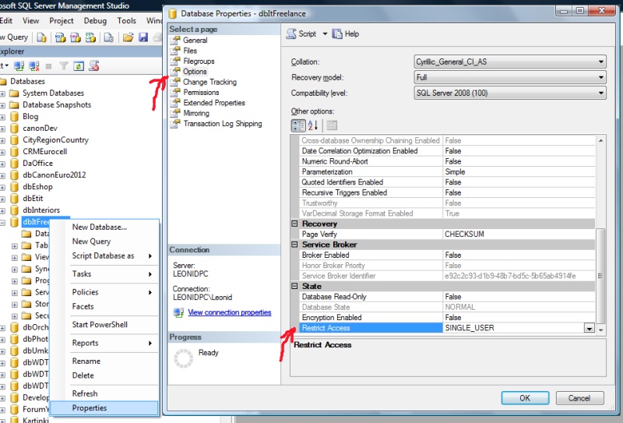Click the Property Pages icon in grid toolbar
623x423 pixels.
click(332, 125)
